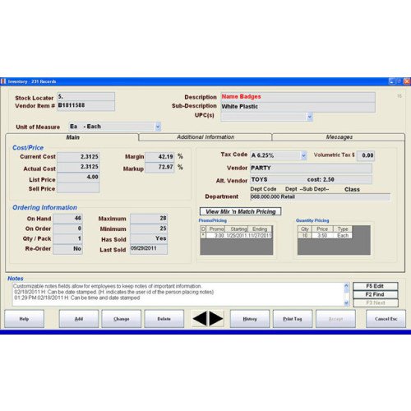The width and height of the screenshot is (411, 411).
Task: Open the UPC(s) dropdown
Action: tap(310, 117)
